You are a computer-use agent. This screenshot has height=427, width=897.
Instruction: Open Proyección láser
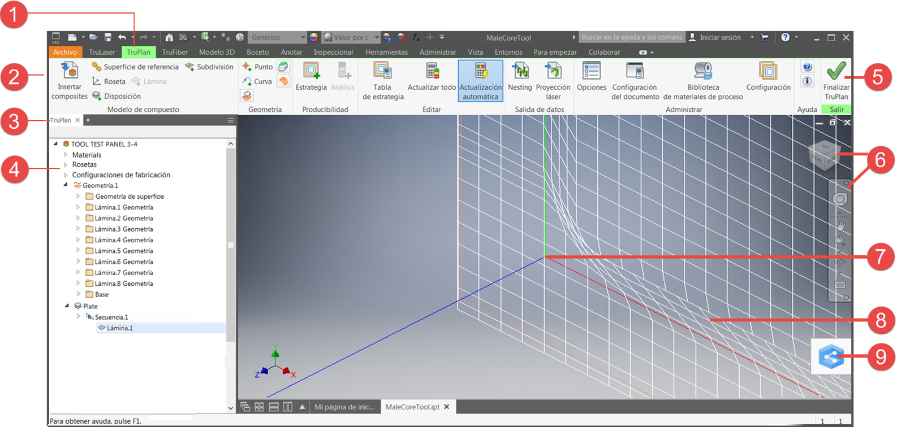[553, 81]
